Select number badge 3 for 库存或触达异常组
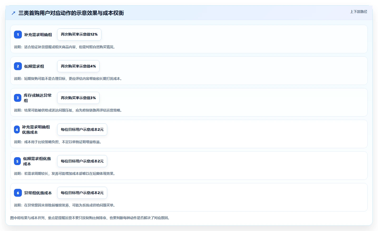 point(18,98)
